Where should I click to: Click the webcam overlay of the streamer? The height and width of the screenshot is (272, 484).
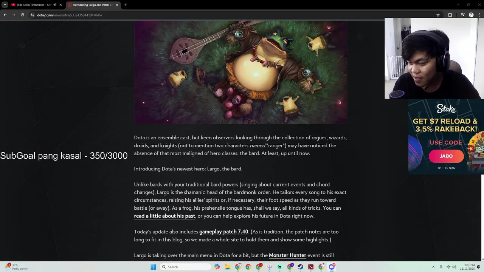434,59
